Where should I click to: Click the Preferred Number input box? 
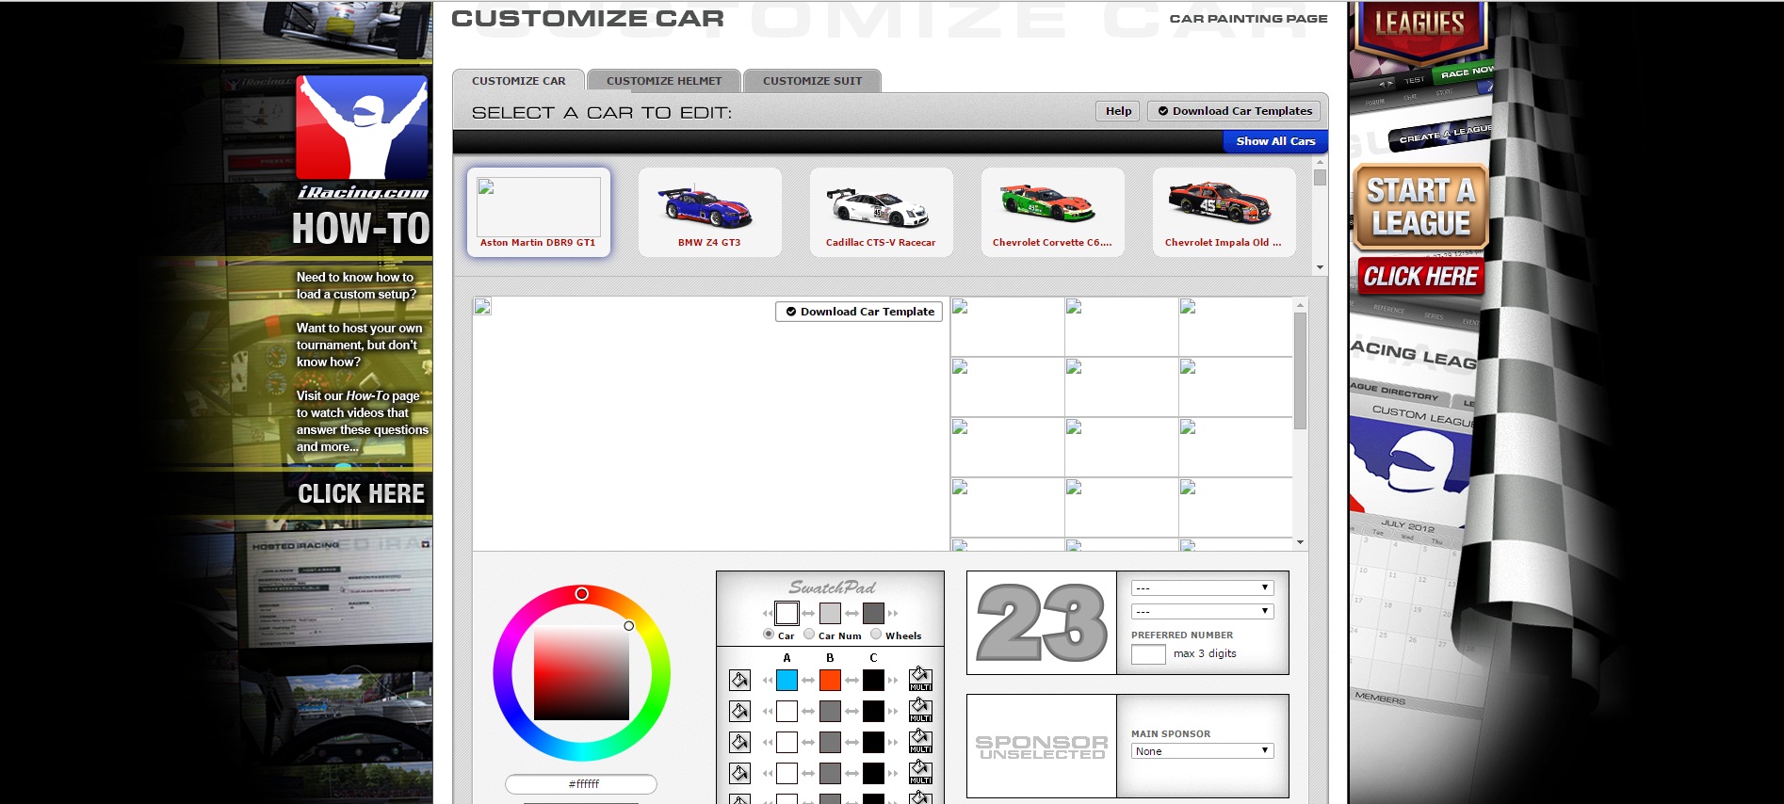(x=1148, y=654)
